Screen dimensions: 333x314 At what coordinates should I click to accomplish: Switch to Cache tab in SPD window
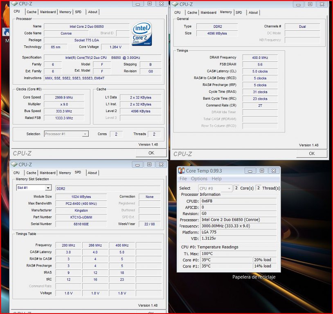point(32,173)
